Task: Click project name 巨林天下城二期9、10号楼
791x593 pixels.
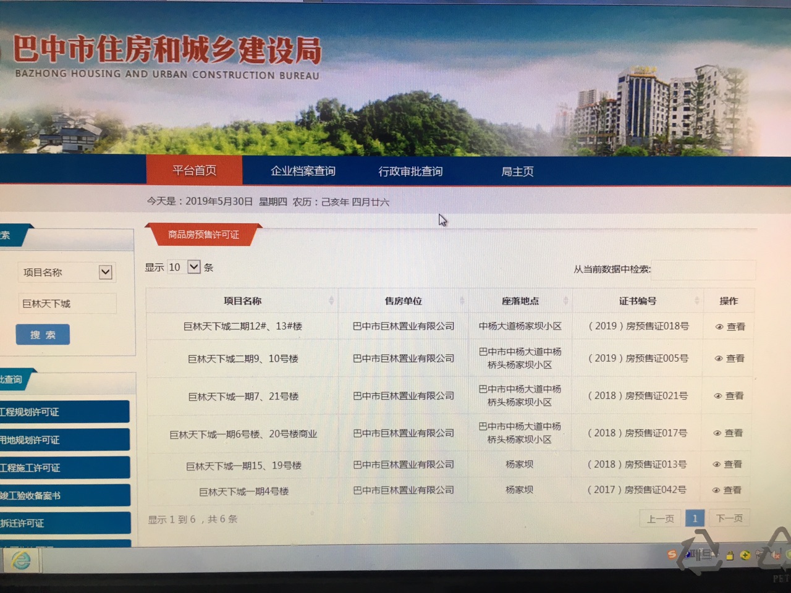Action: coord(243,358)
